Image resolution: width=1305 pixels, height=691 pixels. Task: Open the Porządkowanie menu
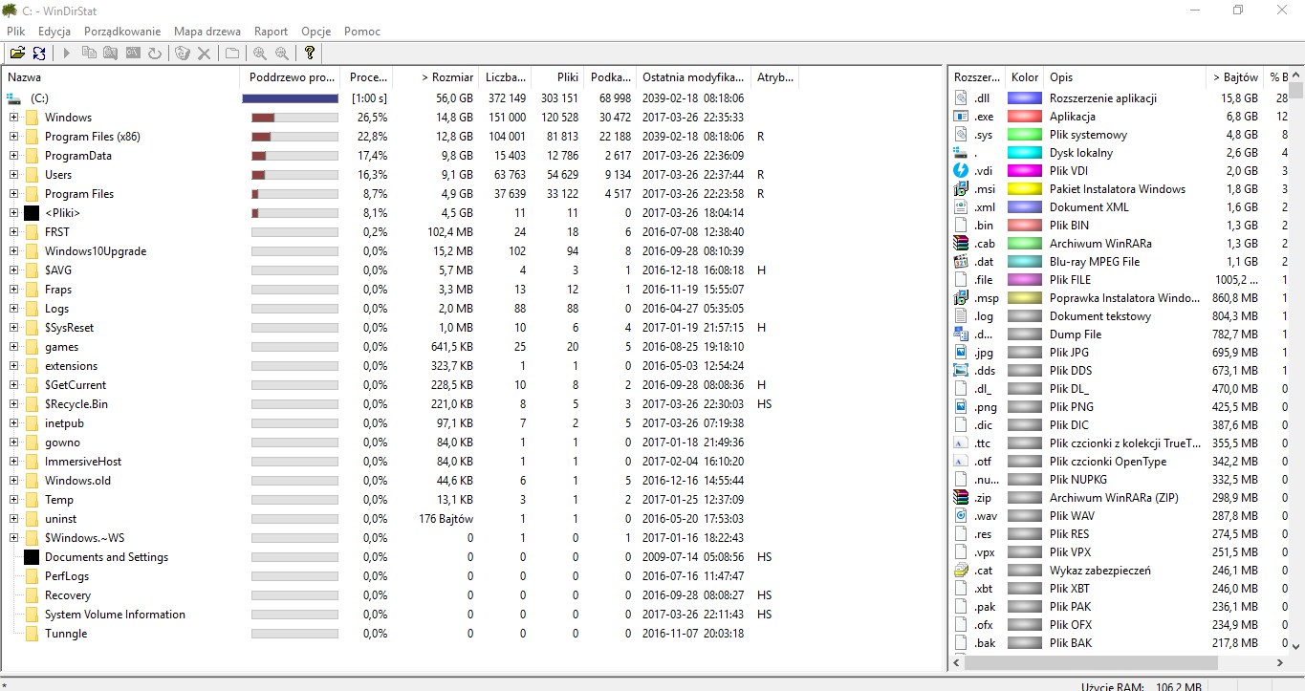coord(122,32)
